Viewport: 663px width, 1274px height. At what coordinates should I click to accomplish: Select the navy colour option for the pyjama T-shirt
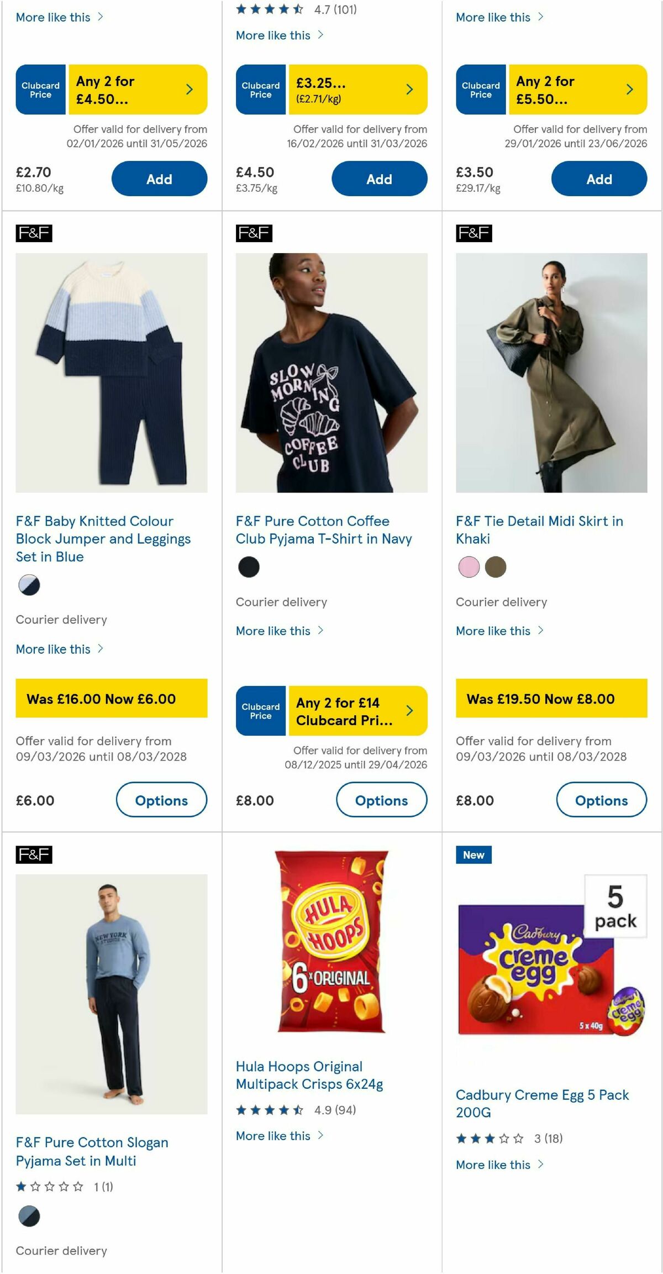249,567
